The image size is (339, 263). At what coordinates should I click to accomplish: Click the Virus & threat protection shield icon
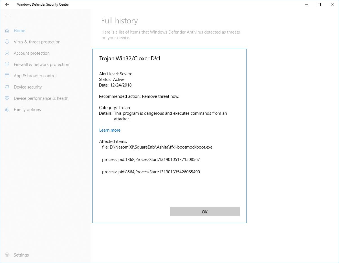pyautogui.click(x=7, y=42)
